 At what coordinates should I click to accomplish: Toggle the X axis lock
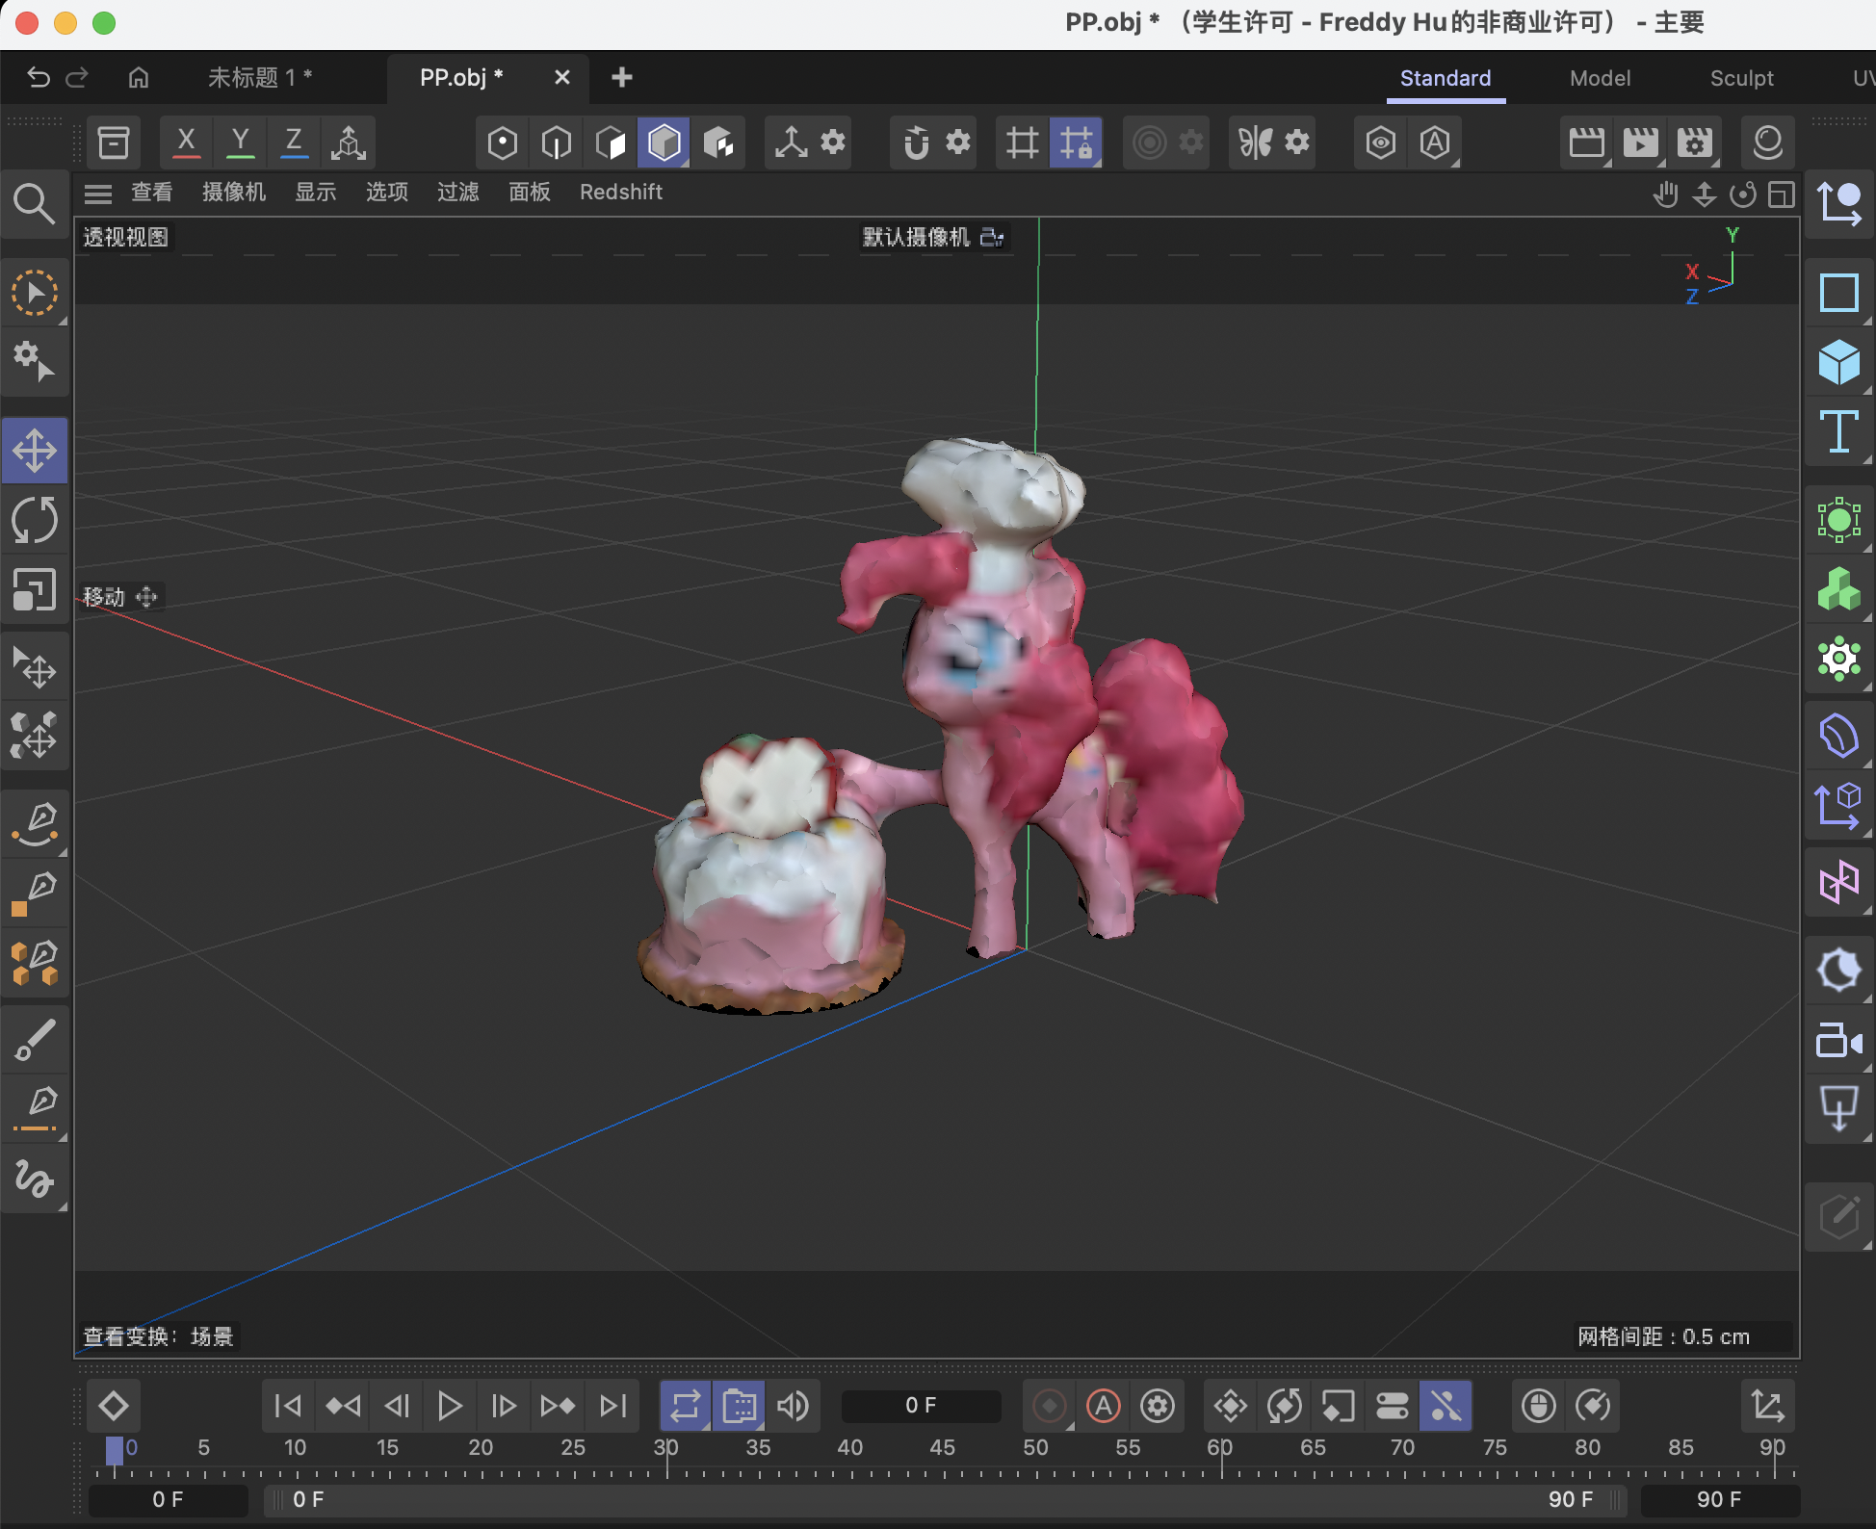click(186, 142)
